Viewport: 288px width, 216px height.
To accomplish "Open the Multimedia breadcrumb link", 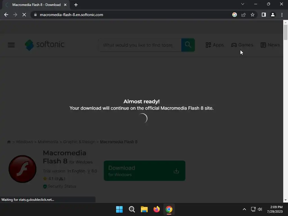I will [48, 142].
